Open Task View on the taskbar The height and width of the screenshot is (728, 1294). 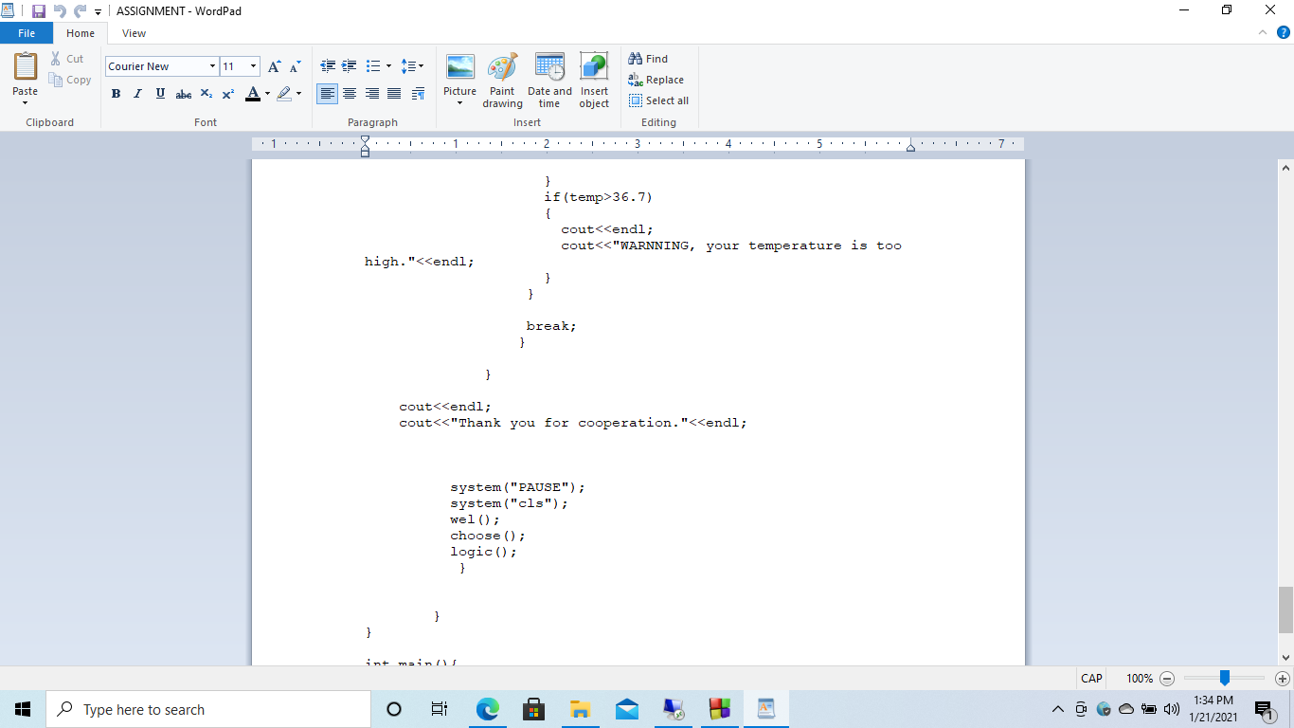point(440,709)
